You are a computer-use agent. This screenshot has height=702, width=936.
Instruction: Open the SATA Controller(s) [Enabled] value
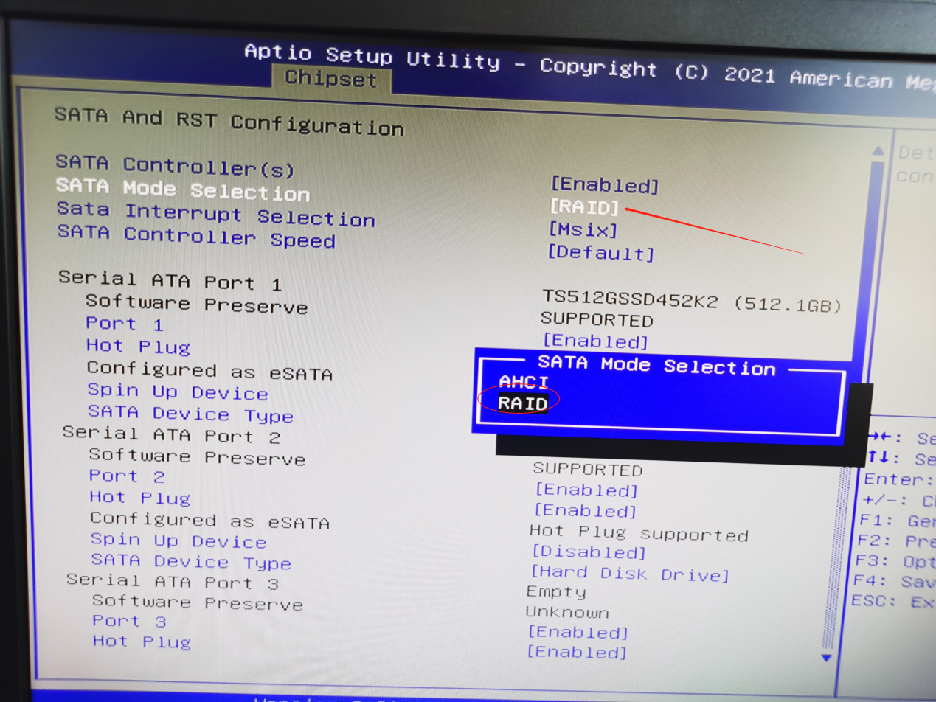point(605,184)
